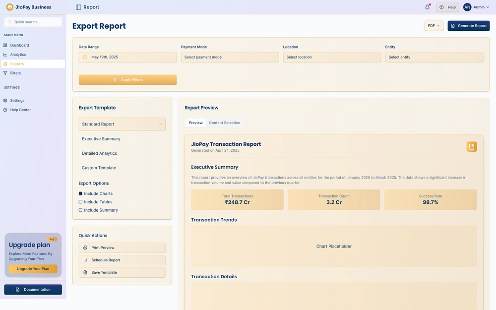Click the "Export Report" page heading

[x=99, y=26]
